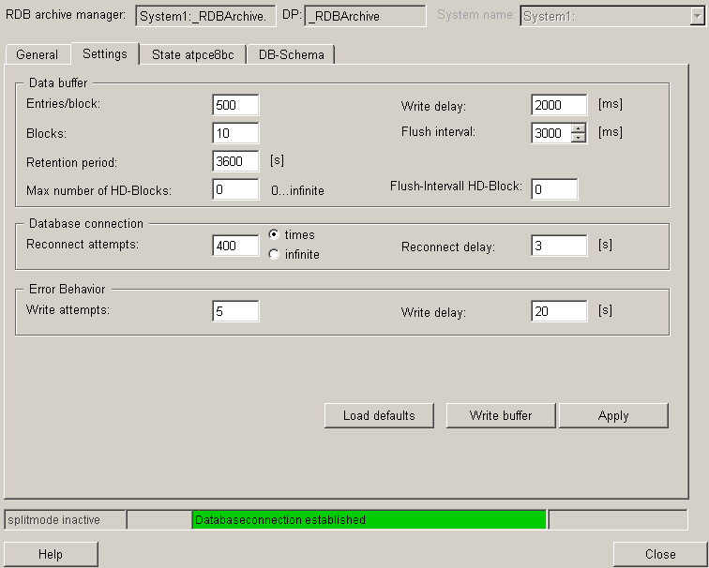Select the 'times' reconnect radio button
The height and width of the screenshot is (568, 709).
click(274, 235)
